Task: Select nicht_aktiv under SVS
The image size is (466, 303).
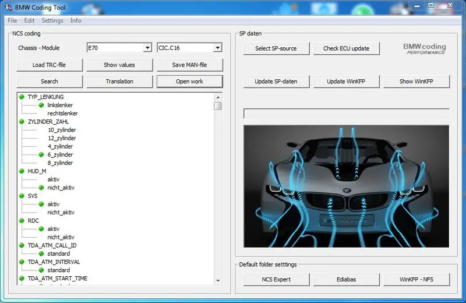Action: click(61, 212)
